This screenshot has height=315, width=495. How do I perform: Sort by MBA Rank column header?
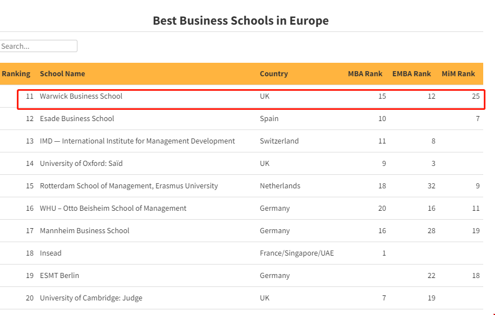365,73
